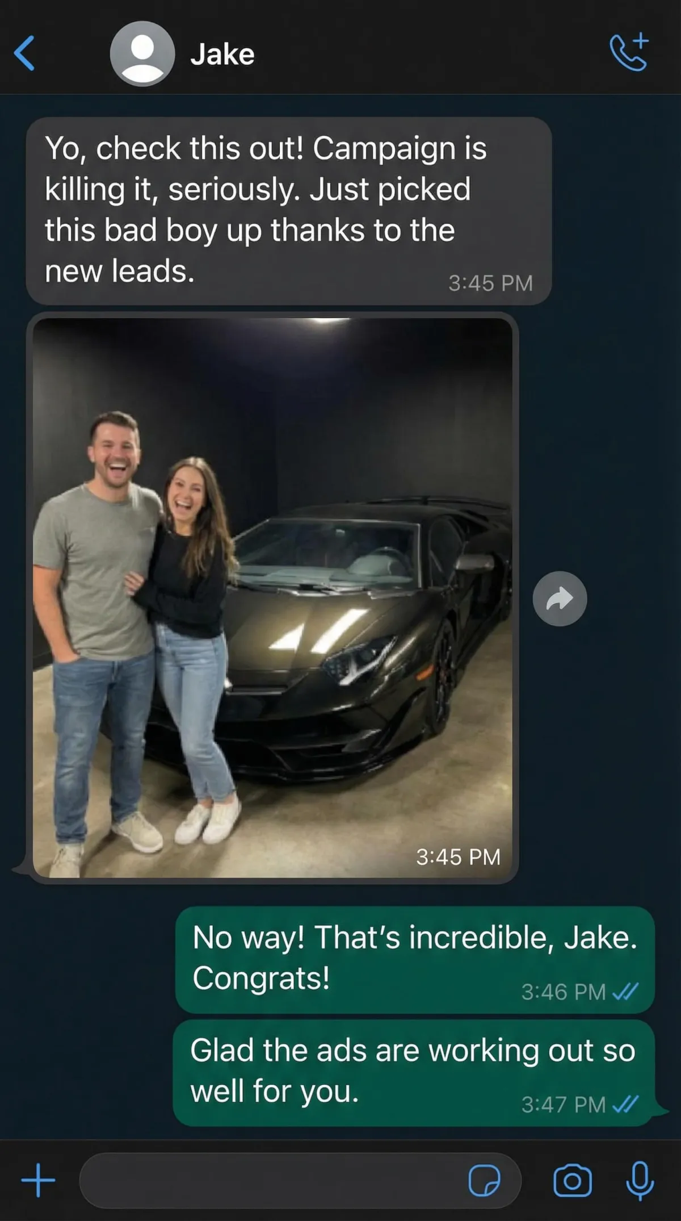
Task: Go back using the blue back arrow
Action: point(24,53)
